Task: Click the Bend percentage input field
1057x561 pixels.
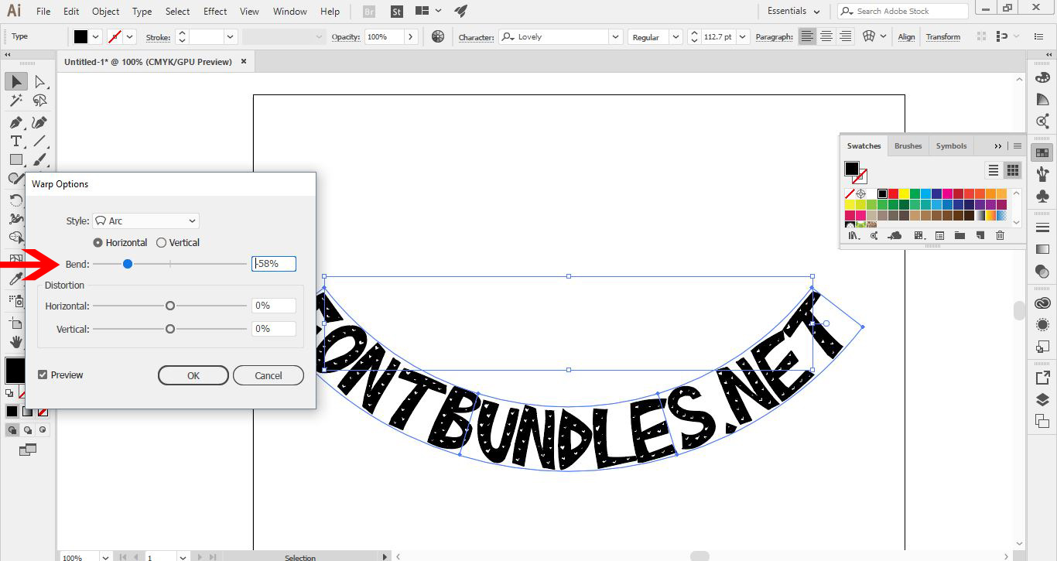Action: pyautogui.click(x=274, y=264)
